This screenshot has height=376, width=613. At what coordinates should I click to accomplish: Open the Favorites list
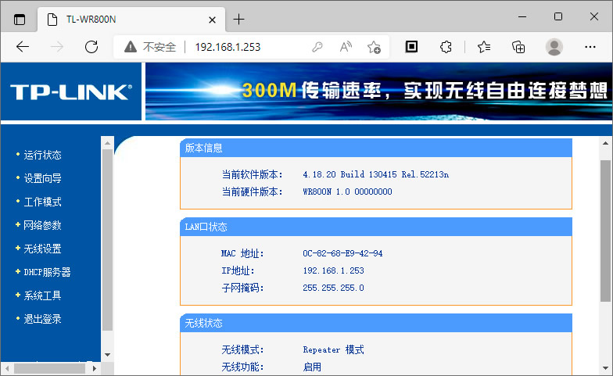(x=484, y=47)
